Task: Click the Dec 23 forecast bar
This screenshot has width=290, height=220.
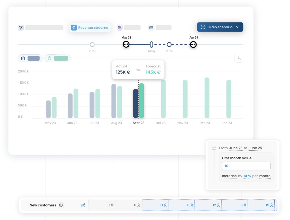Action: tap(207, 98)
